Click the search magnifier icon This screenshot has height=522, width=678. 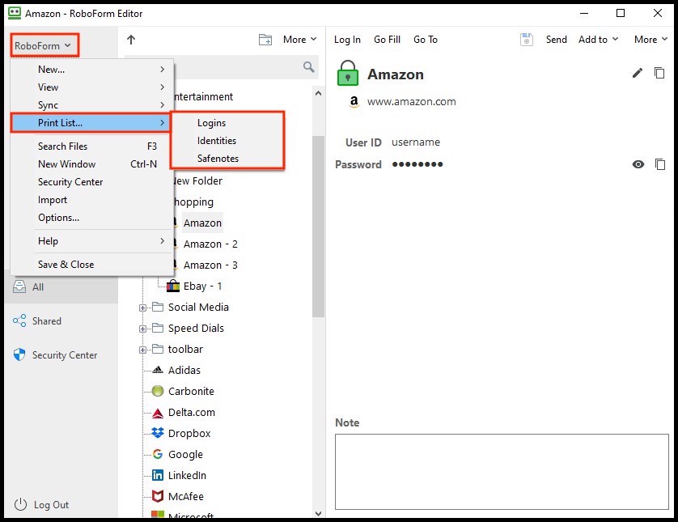coord(308,68)
